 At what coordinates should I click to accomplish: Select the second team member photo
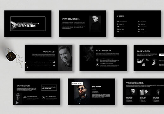coord(145,92)
